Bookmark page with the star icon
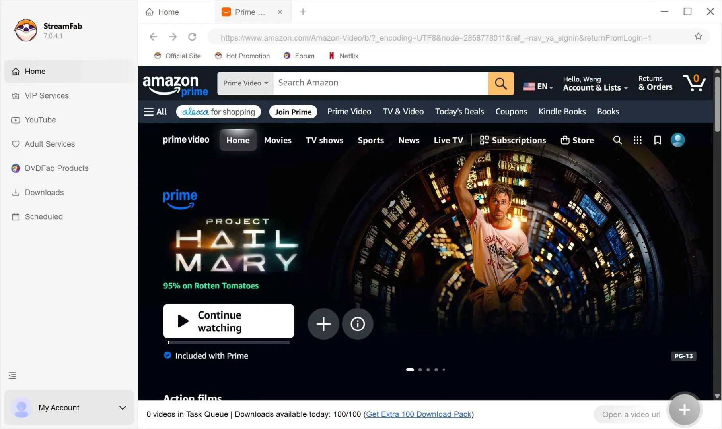Image resolution: width=722 pixels, height=429 pixels. pos(698,37)
